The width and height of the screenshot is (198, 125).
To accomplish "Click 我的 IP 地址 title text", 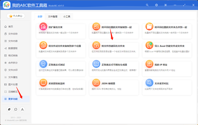I will tap(161, 65).
